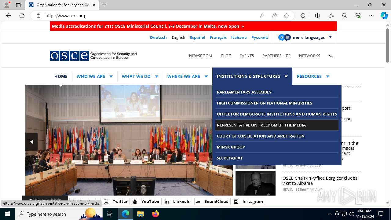Viewport: 391px width, 220px height.
Task: Open File Explorer from the taskbar
Action: point(140,214)
